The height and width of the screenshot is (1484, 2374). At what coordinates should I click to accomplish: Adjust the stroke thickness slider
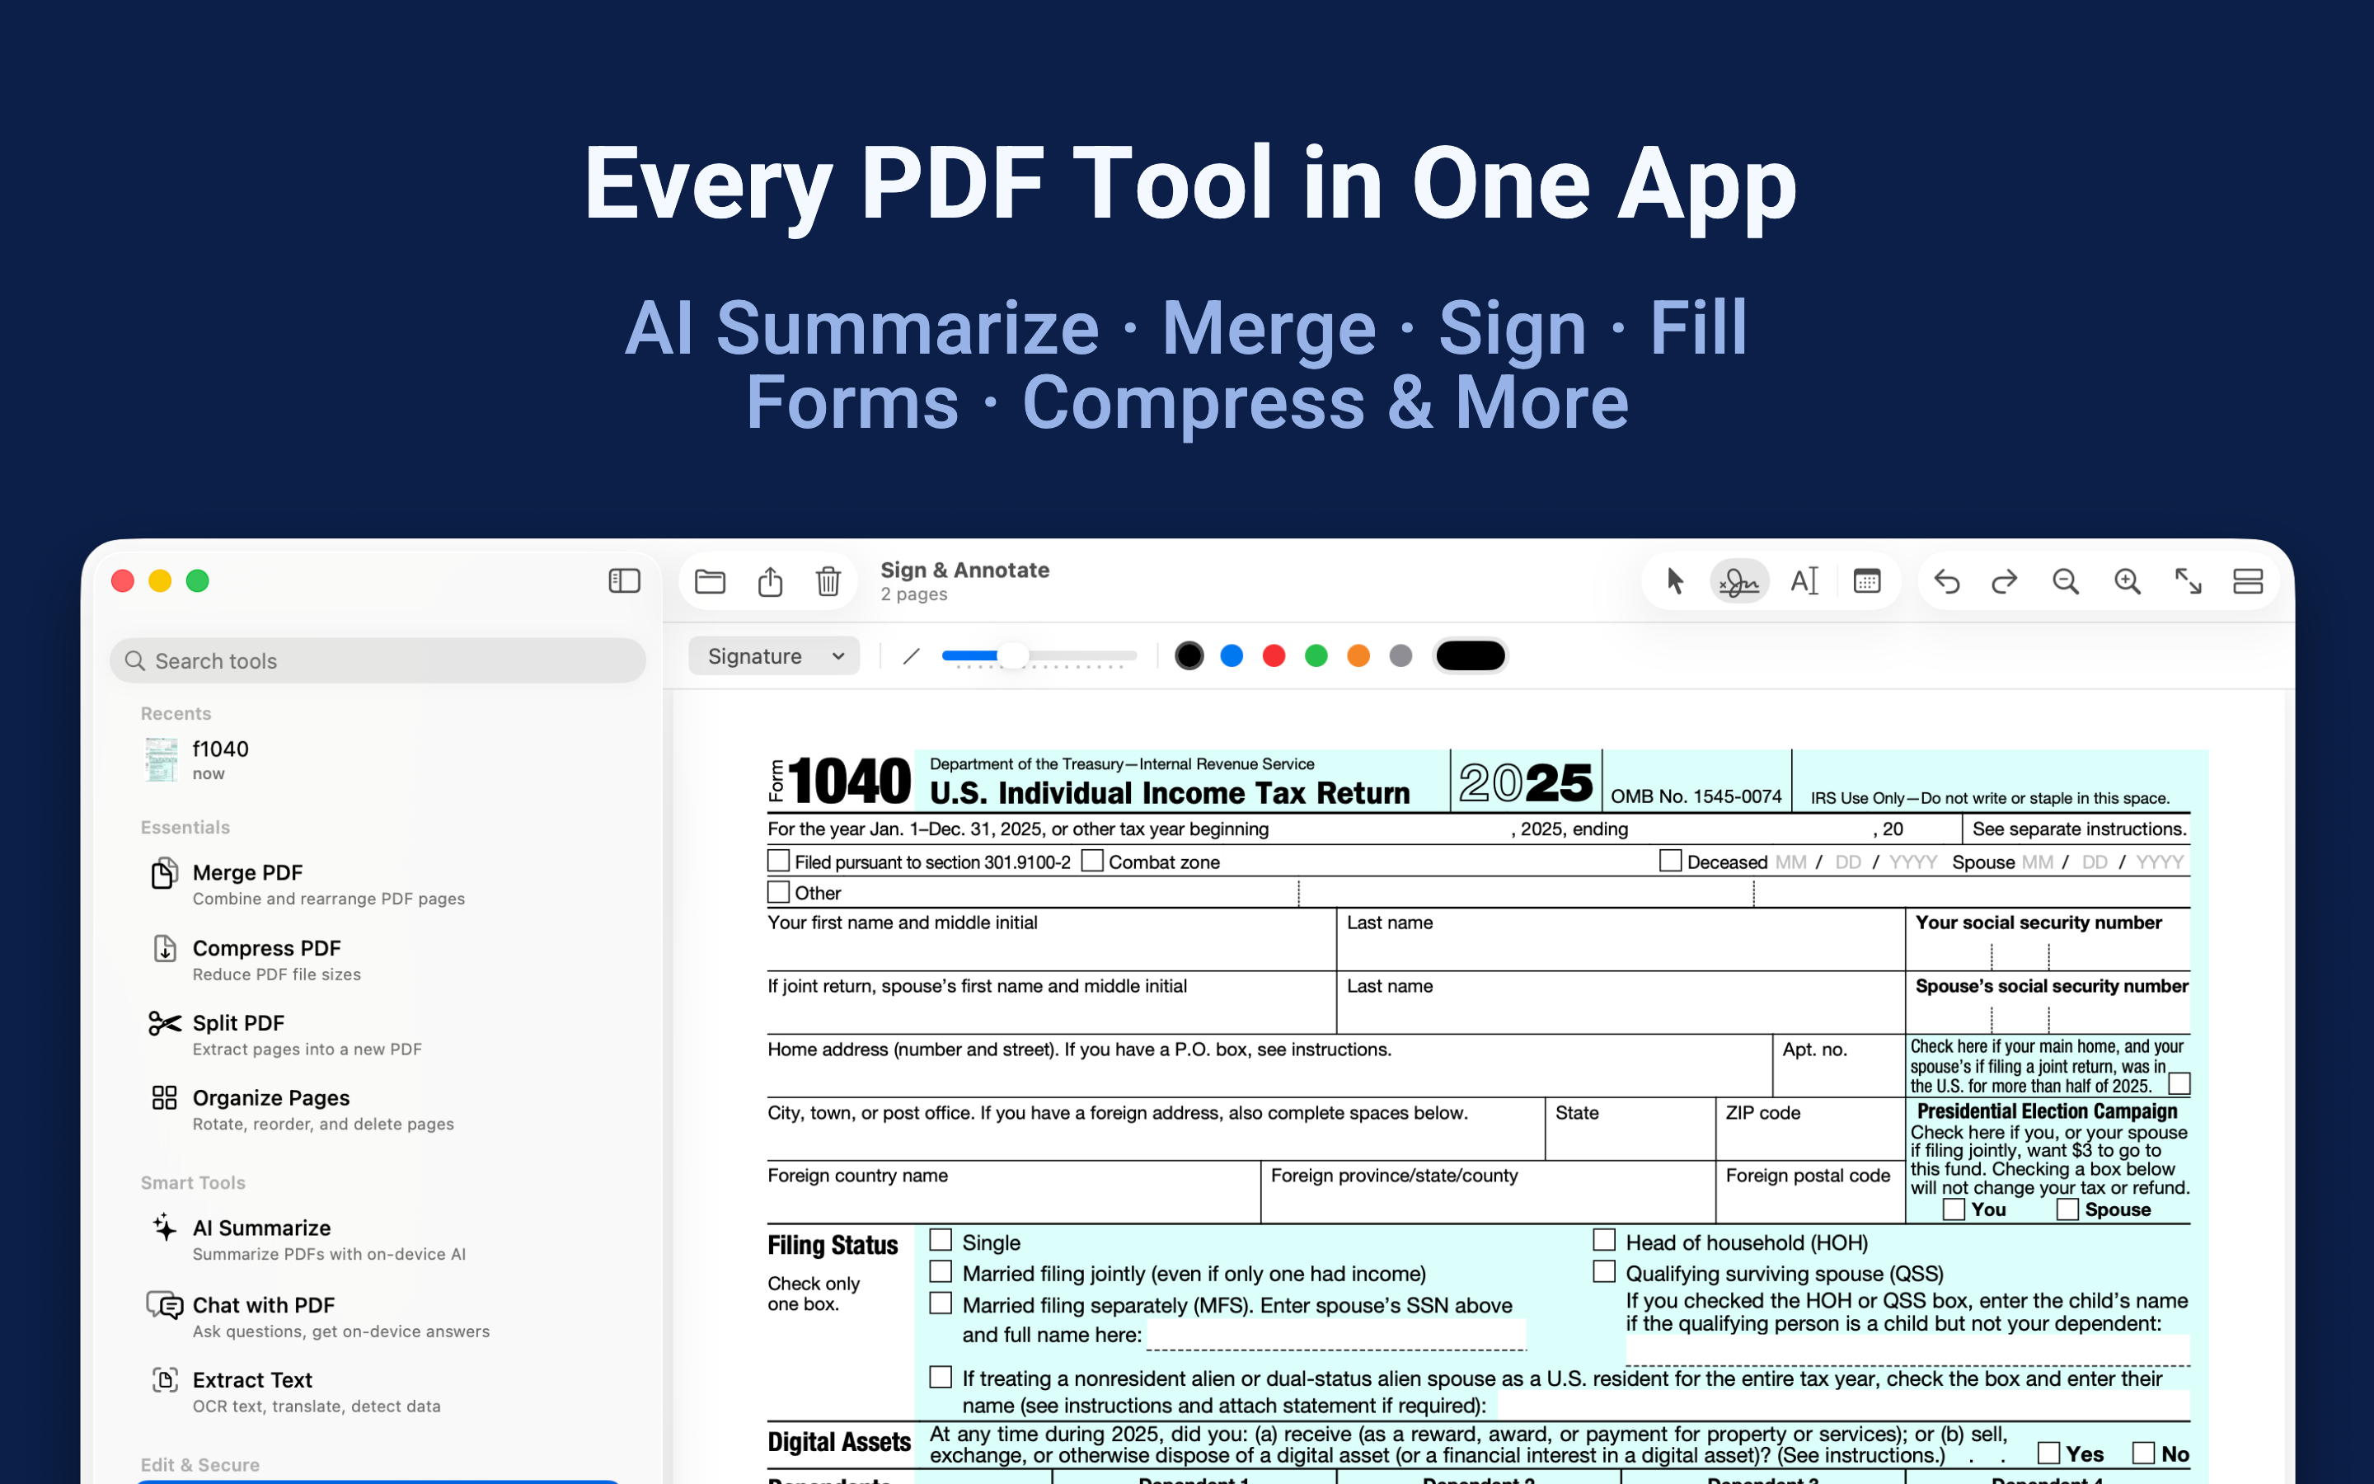tap(1039, 655)
